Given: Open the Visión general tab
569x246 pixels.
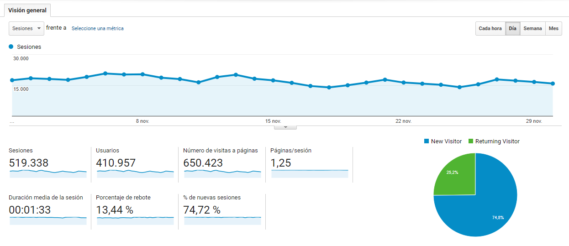Looking at the screenshot, I should click(27, 10).
